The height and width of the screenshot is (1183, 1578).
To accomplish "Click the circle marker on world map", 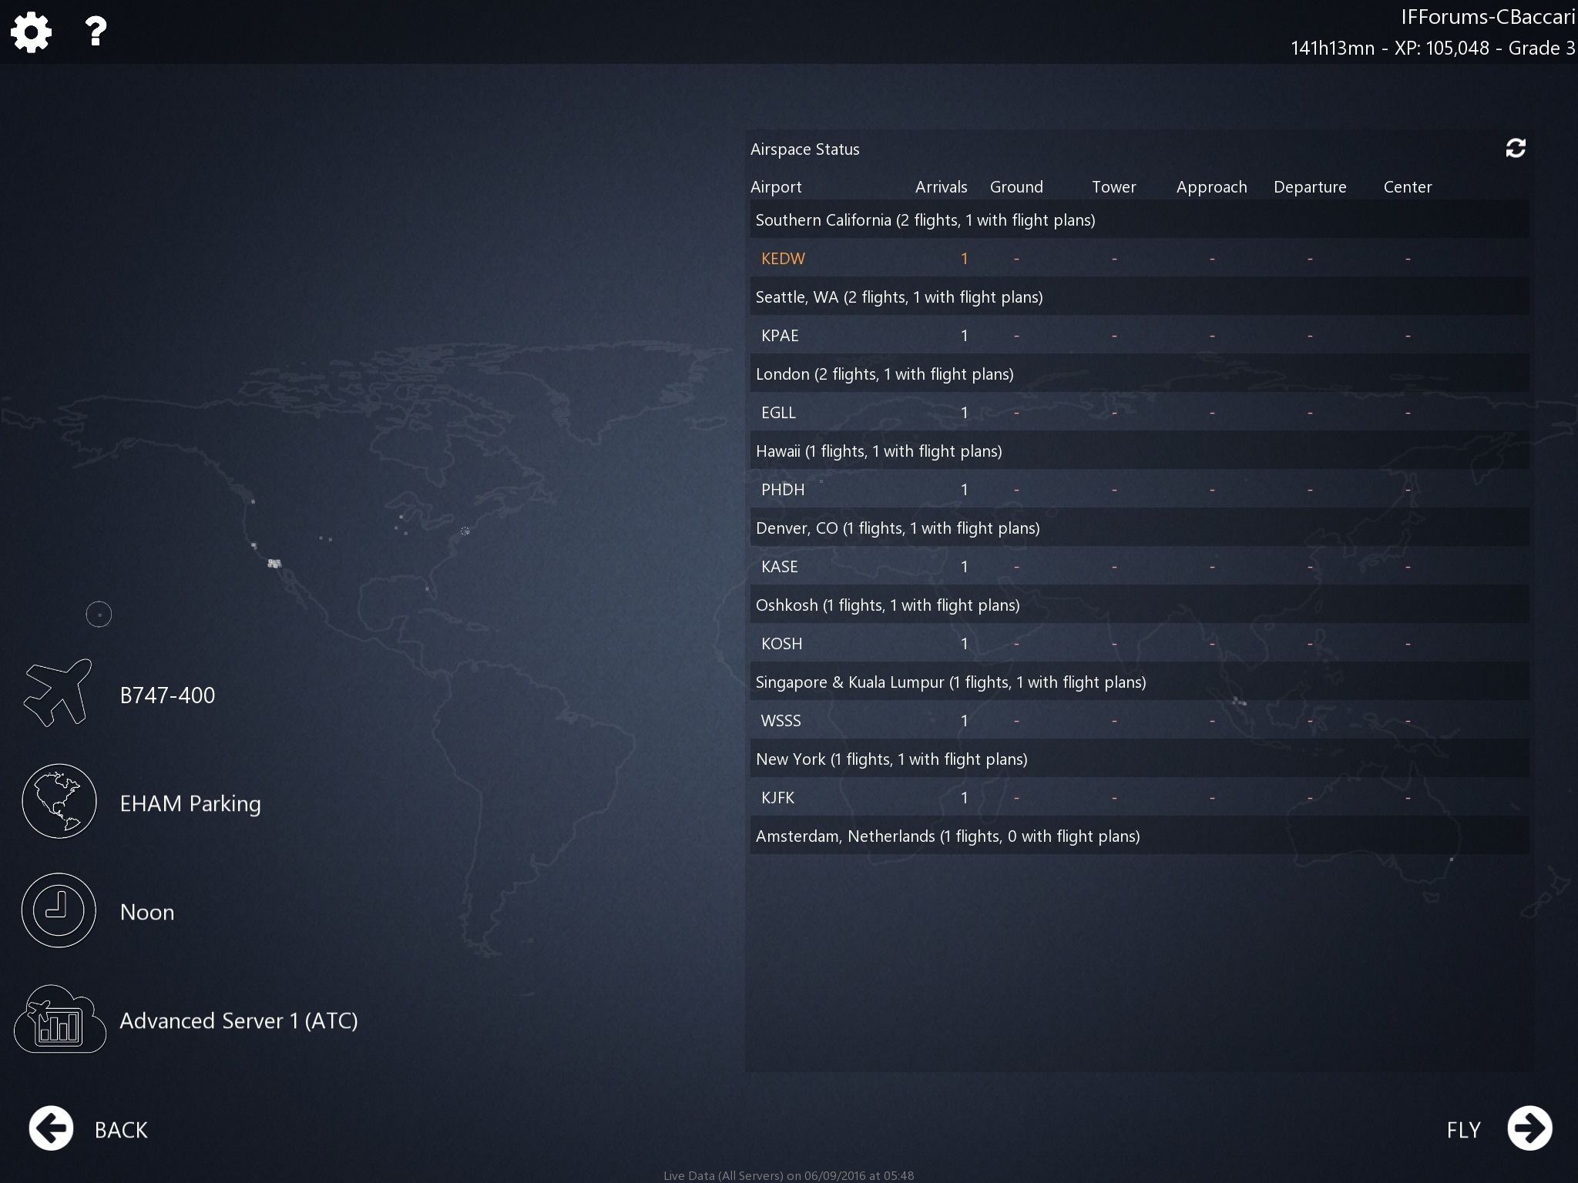I will 99,615.
